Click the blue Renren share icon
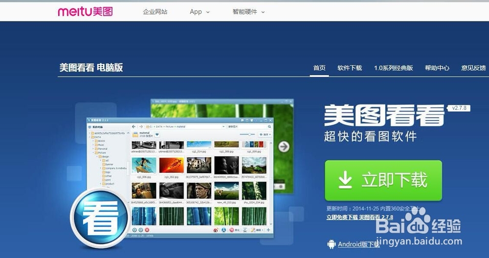Image resolution: width=489 pixels, height=258 pixels. tap(223, 230)
